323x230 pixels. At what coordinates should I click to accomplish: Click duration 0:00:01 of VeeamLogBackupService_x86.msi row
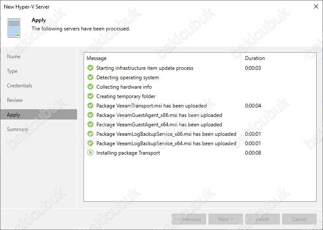tap(253, 134)
